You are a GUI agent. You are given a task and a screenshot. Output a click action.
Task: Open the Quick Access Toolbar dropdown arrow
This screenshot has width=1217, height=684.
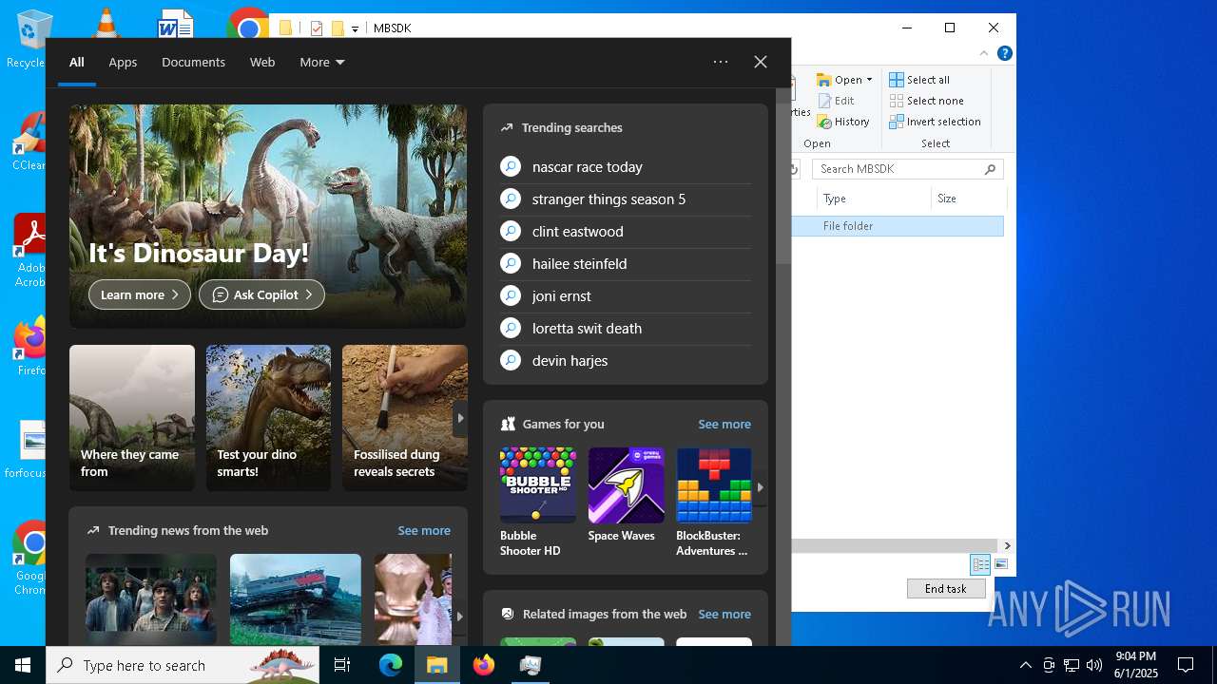pyautogui.click(x=355, y=29)
